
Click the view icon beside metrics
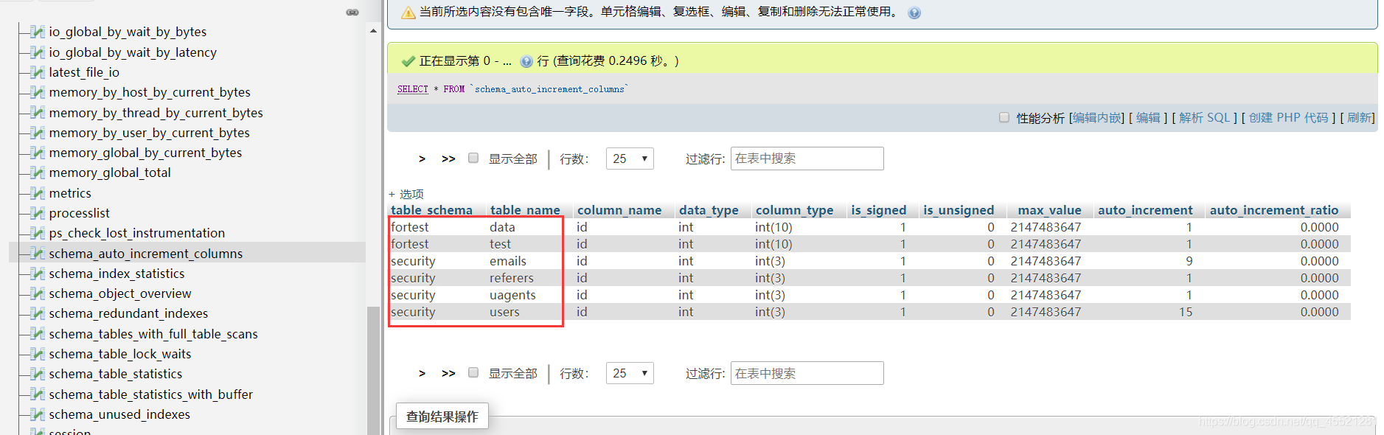(x=38, y=193)
